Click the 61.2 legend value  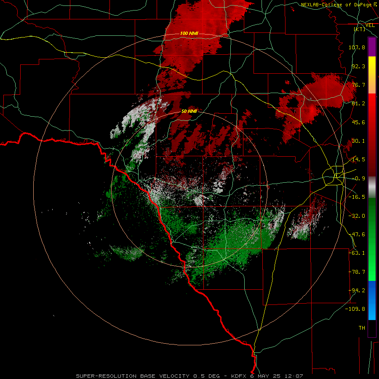point(358,104)
